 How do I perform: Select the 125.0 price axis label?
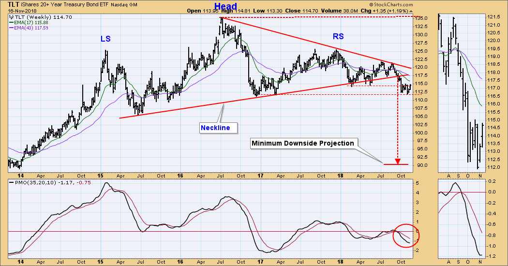pos(422,51)
